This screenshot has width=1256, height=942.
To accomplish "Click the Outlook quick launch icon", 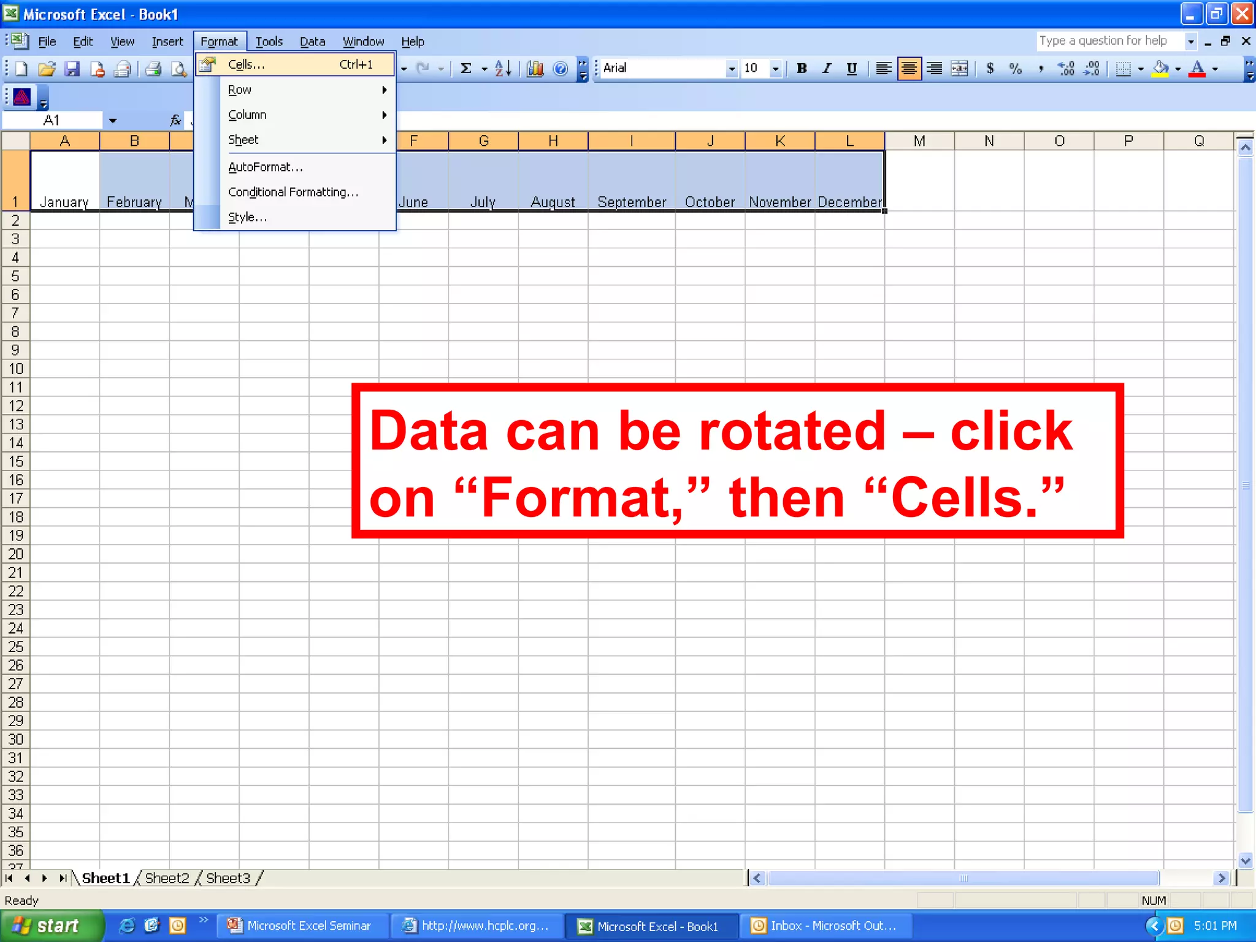I will click(177, 925).
